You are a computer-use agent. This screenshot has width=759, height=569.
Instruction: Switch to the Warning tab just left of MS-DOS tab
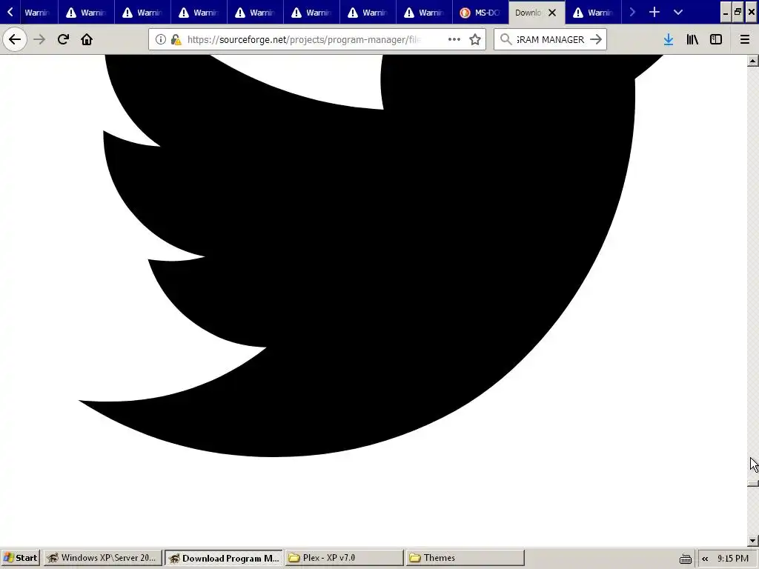[x=424, y=13]
